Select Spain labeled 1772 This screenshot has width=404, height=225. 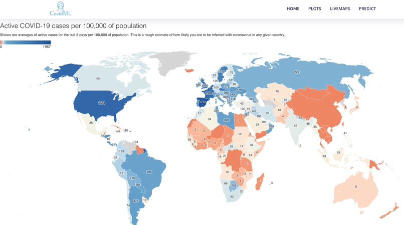(203, 102)
